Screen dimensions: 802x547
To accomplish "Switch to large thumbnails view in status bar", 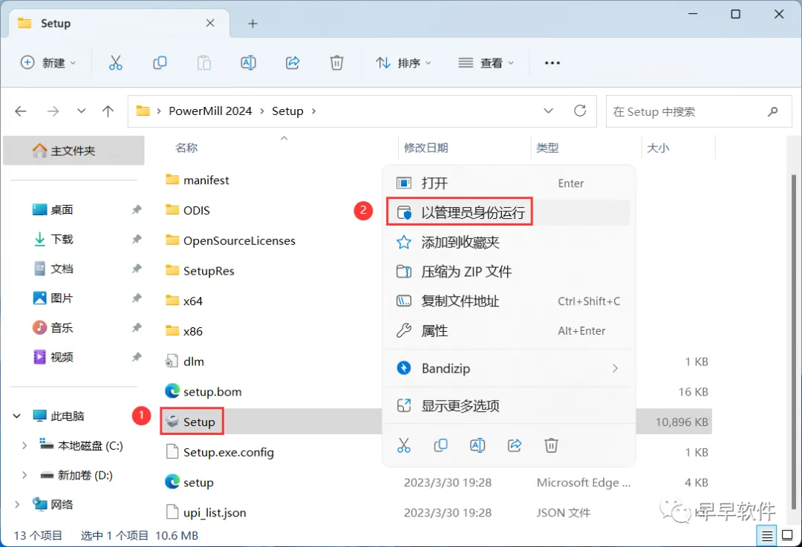I will pyautogui.click(x=788, y=536).
